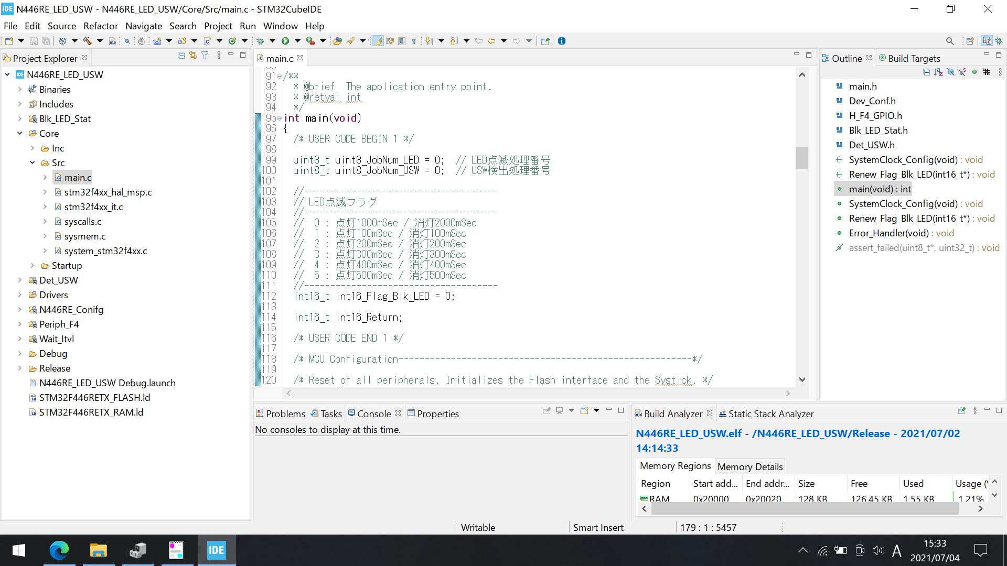The width and height of the screenshot is (1007, 566).
Task: Click the Windows Start button
Action: [19, 550]
